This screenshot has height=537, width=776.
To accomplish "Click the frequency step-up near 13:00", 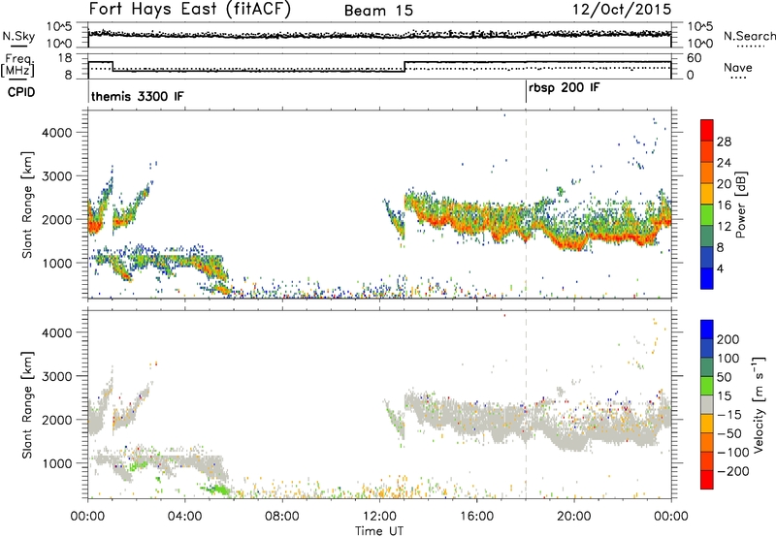I will pos(404,67).
